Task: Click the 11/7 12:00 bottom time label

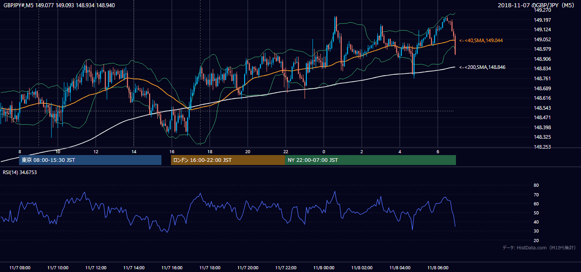Action: (x=95, y=268)
